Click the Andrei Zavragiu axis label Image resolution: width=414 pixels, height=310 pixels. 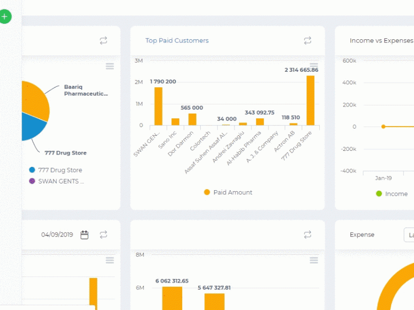(228, 147)
